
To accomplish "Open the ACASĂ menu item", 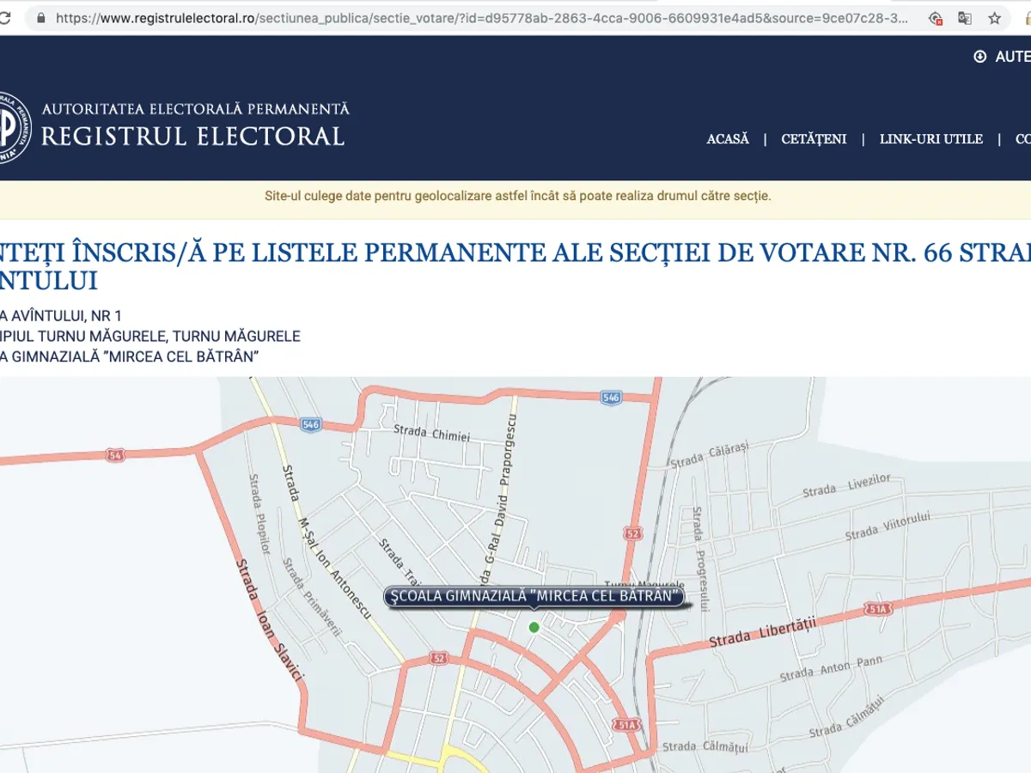I will point(728,139).
